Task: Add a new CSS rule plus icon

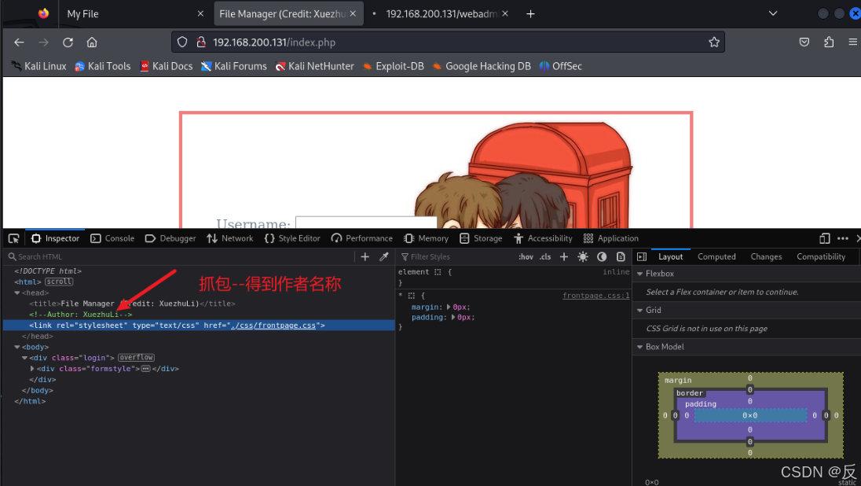Action: (564, 256)
